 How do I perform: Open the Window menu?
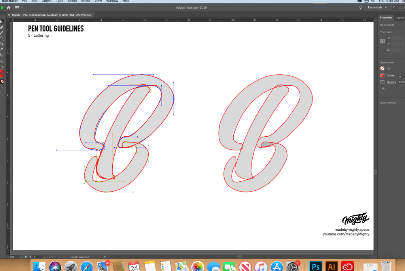(x=112, y=1)
